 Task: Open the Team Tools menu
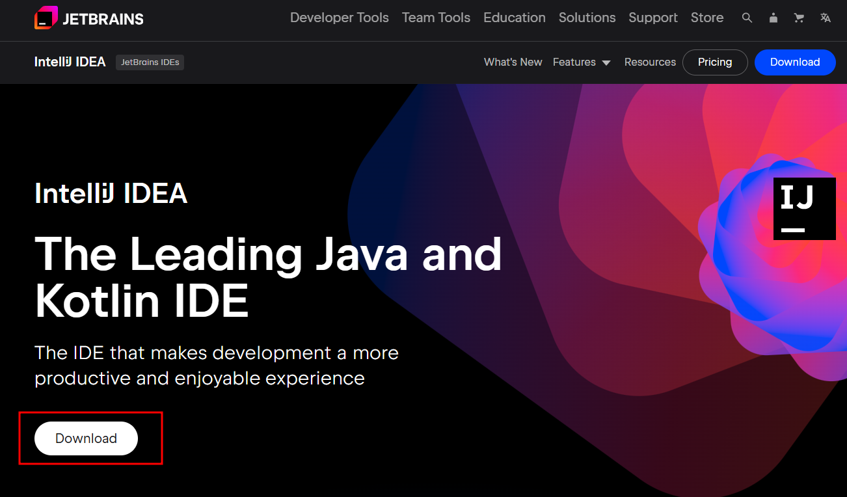(436, 18)
